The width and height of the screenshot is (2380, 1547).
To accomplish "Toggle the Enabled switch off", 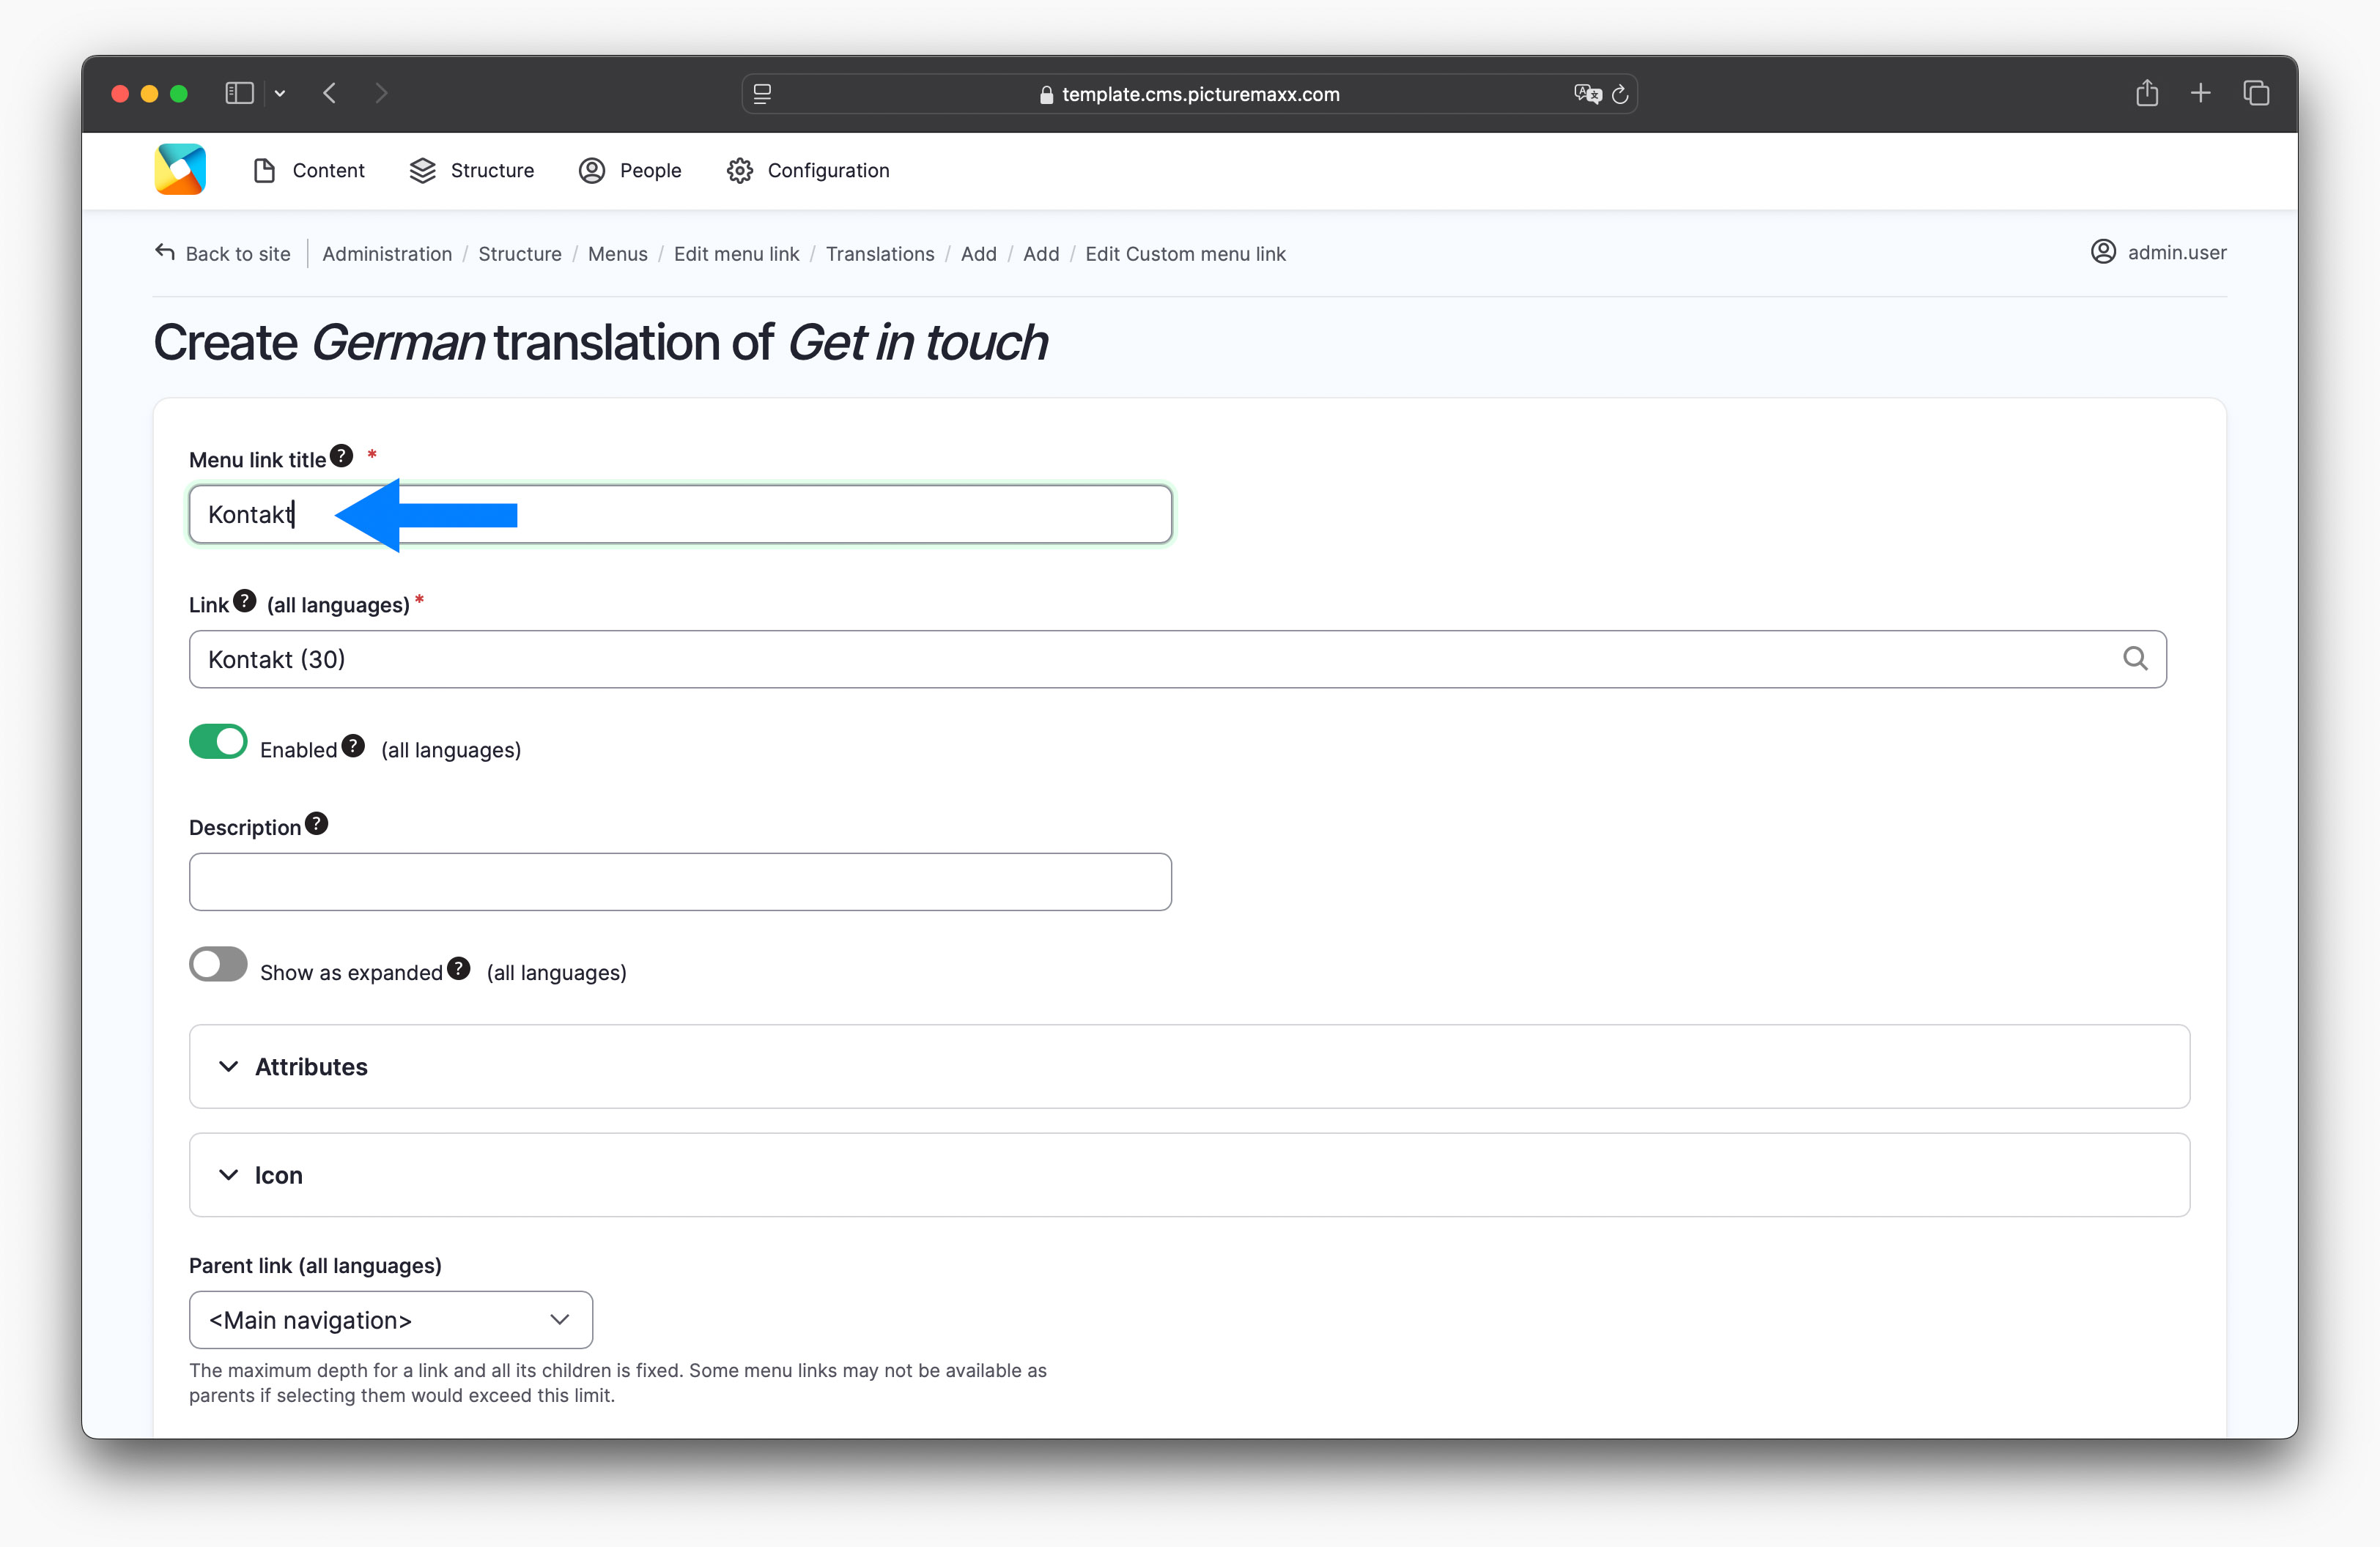I will [218, 741].
